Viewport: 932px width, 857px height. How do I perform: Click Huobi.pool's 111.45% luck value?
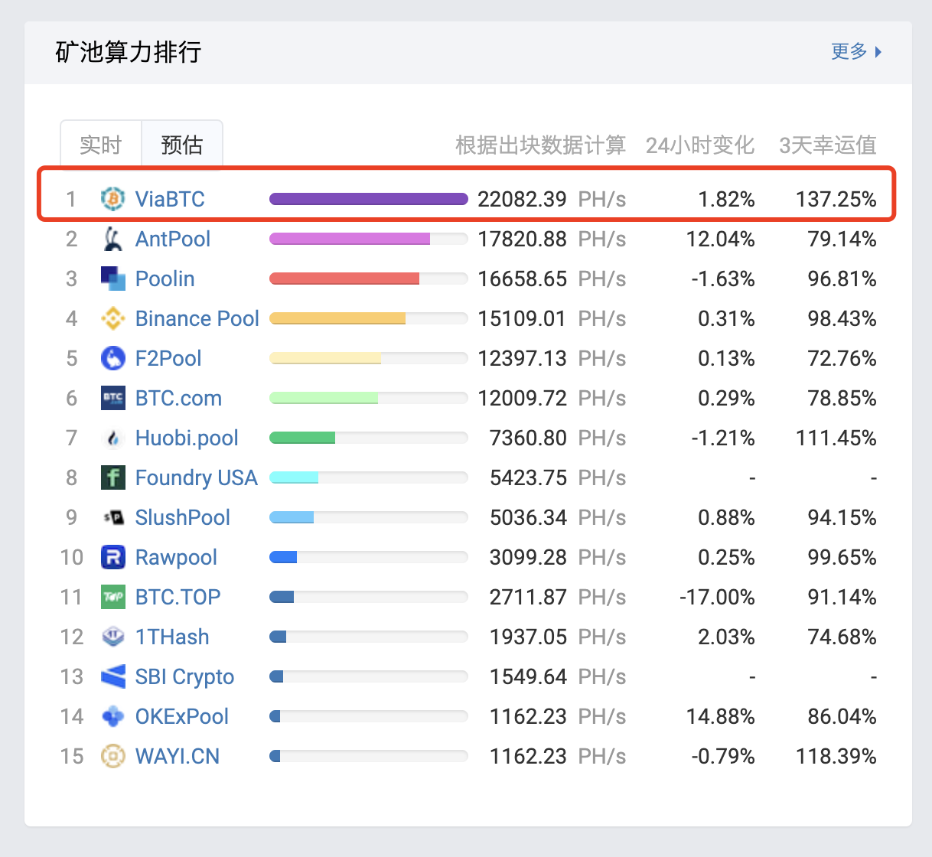pos(836,438)
